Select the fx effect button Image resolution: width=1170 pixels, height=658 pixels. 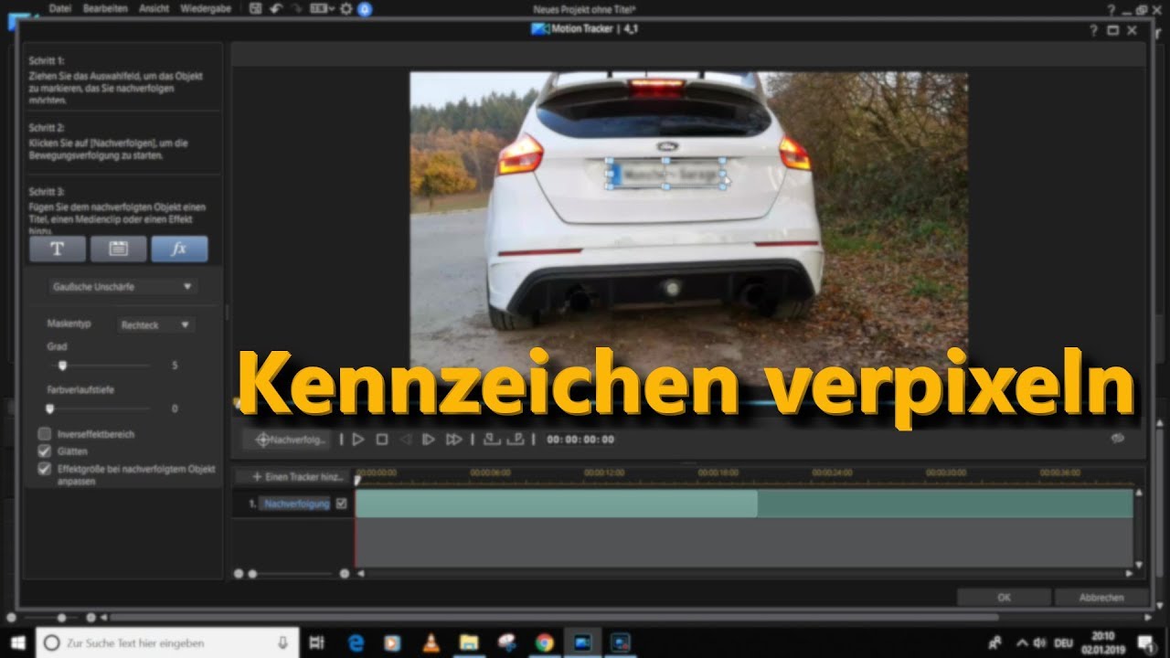click(x=179, y=249)
